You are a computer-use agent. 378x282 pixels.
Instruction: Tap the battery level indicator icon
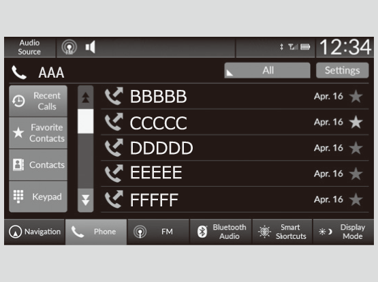coord(305,47)
